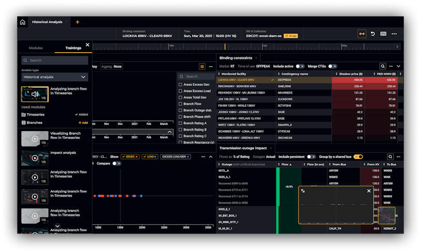Click the orange timeline position marker
The width and height of the screenshot is (421, 252).
click(x=225, y=46)
